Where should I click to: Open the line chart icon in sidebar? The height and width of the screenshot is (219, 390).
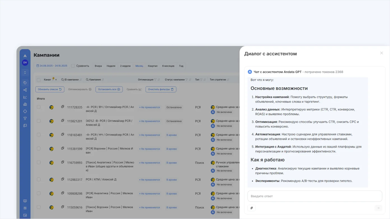25,97
